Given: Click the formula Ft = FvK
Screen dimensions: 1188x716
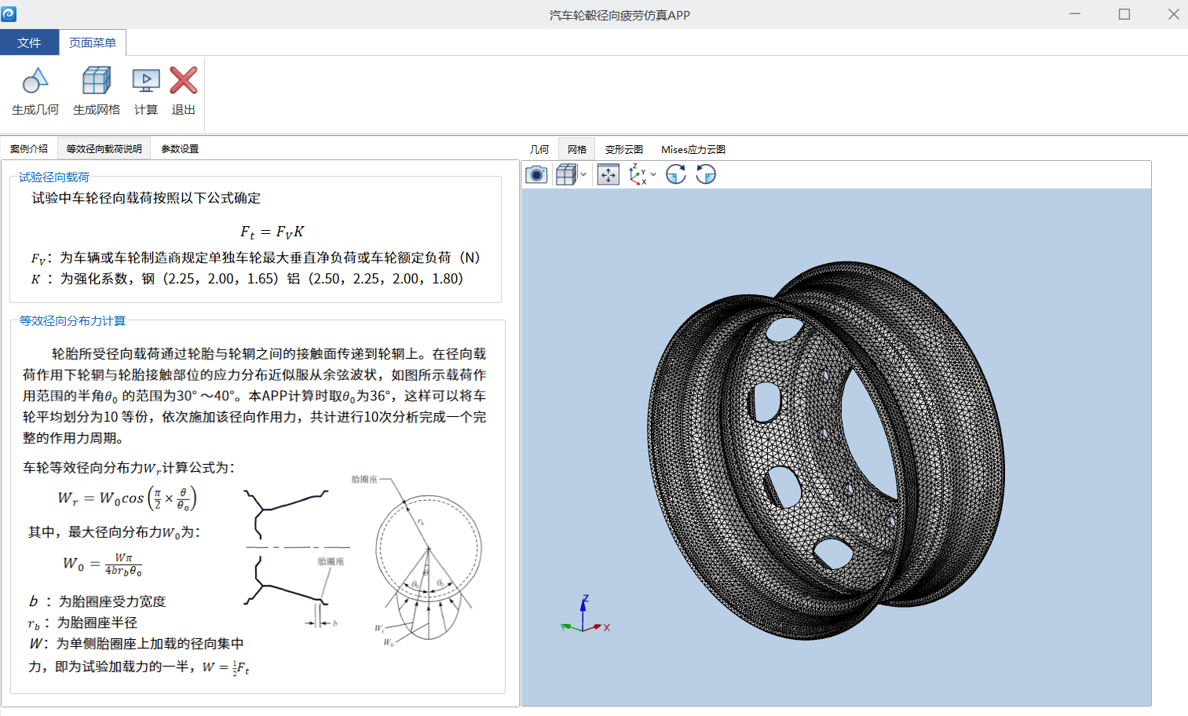Looking at the screenshot, I should (x=272, y=232).
